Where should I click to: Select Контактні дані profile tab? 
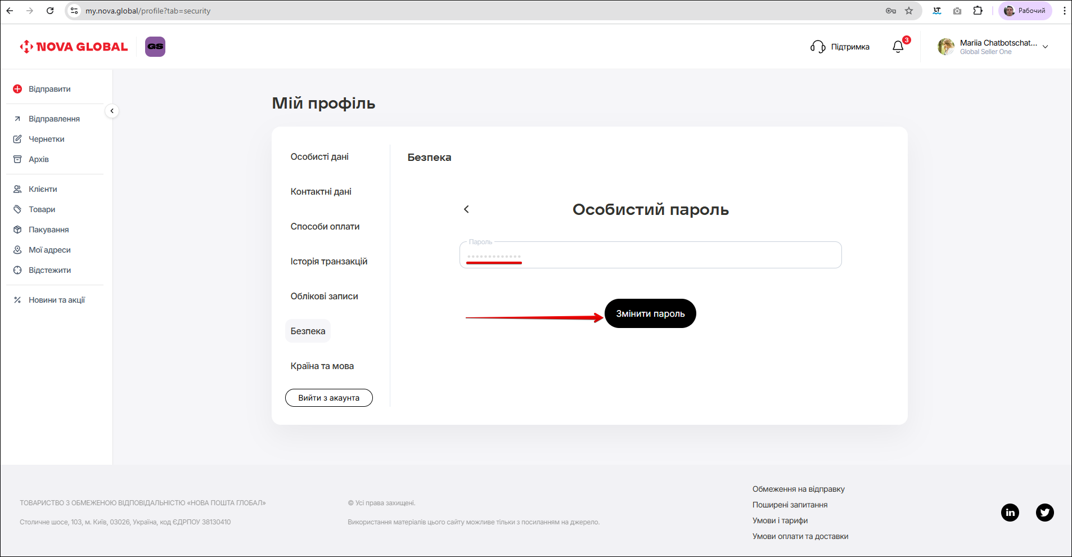coord(321,192)
